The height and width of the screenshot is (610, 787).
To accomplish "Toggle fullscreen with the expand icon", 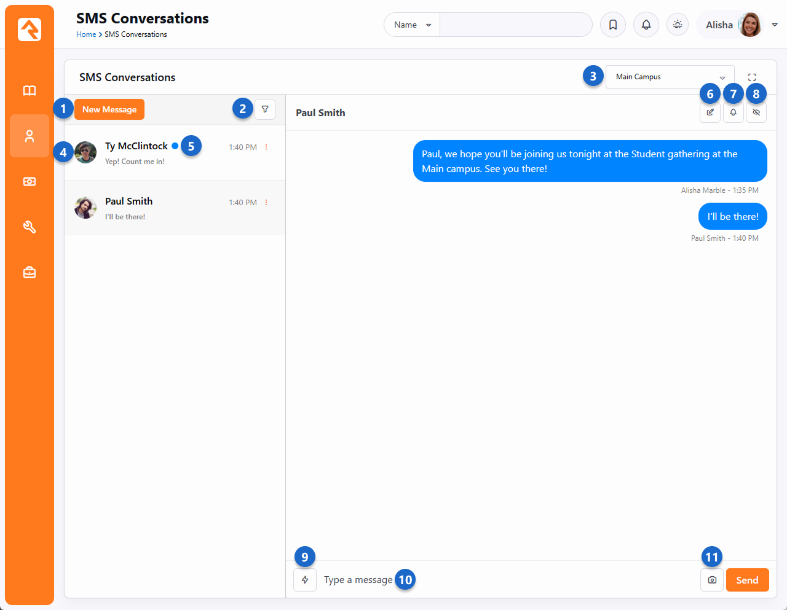I will coord(752,77).
